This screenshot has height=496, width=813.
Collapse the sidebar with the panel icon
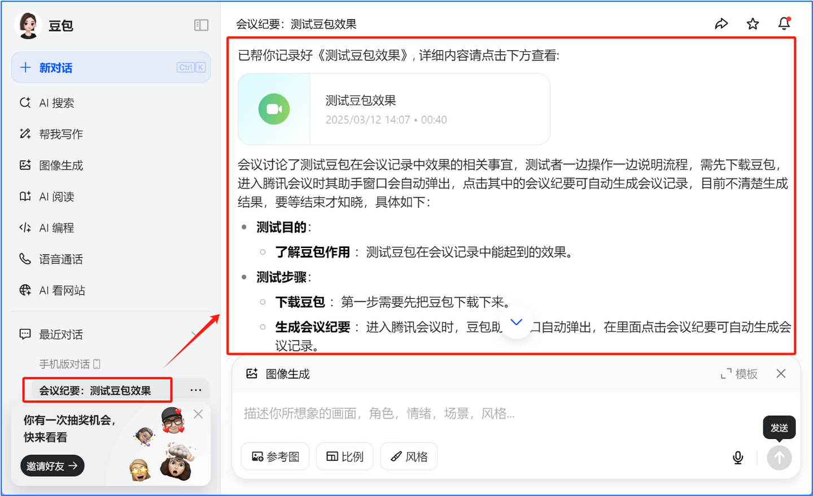click(201, 25)
